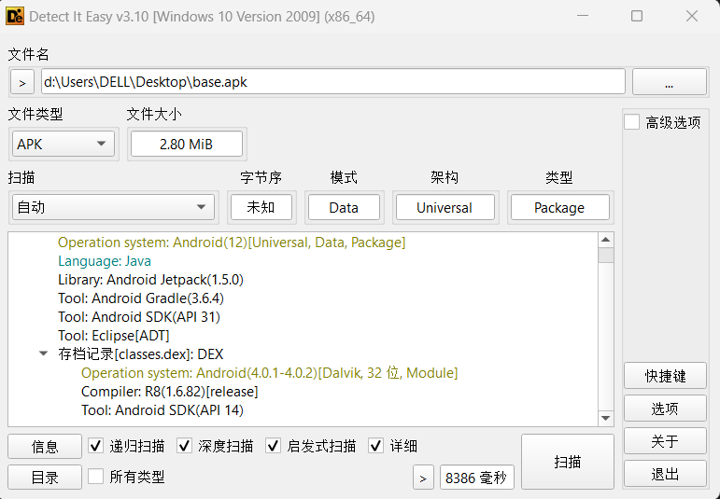Click the Data mode button
This screenshot has width=720, height=499.
tap(344, 207)
